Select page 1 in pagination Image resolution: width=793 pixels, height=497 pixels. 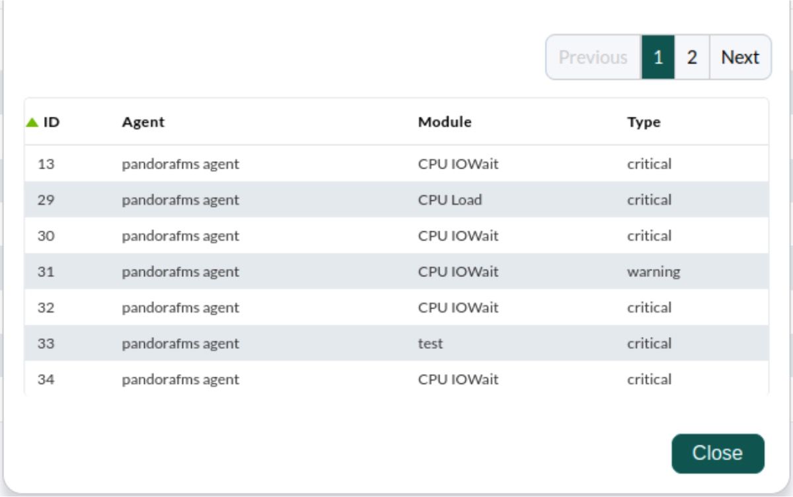pyautogui.click(x=658, y=57)
